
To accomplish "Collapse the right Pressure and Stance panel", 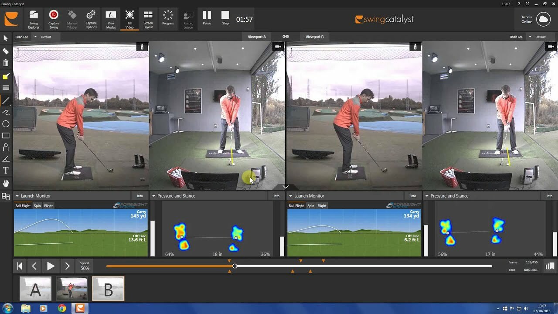I will [x=427, y=196].
